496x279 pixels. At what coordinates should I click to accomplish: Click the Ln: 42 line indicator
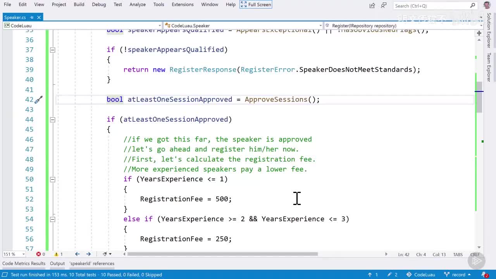pos(404,255)
